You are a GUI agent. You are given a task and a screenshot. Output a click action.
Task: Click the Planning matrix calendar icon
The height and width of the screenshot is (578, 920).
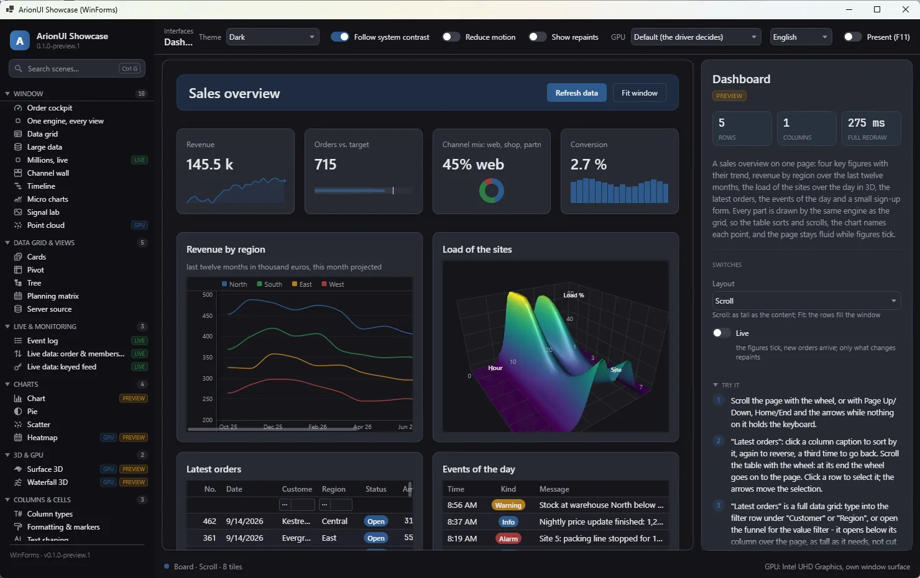click(18, 296)
